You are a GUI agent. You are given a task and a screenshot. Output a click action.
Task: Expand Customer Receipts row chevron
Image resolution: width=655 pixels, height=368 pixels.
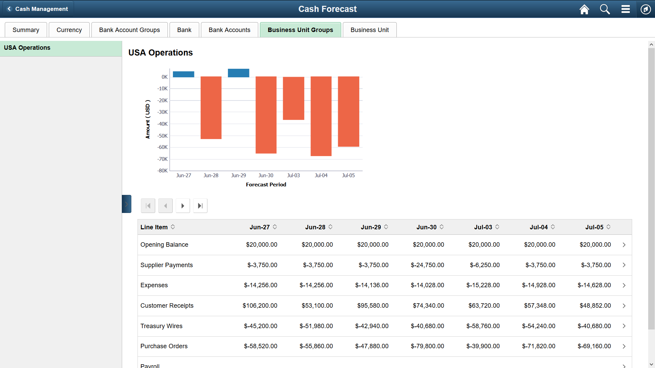pyautogui.click(x=624, y=306)
